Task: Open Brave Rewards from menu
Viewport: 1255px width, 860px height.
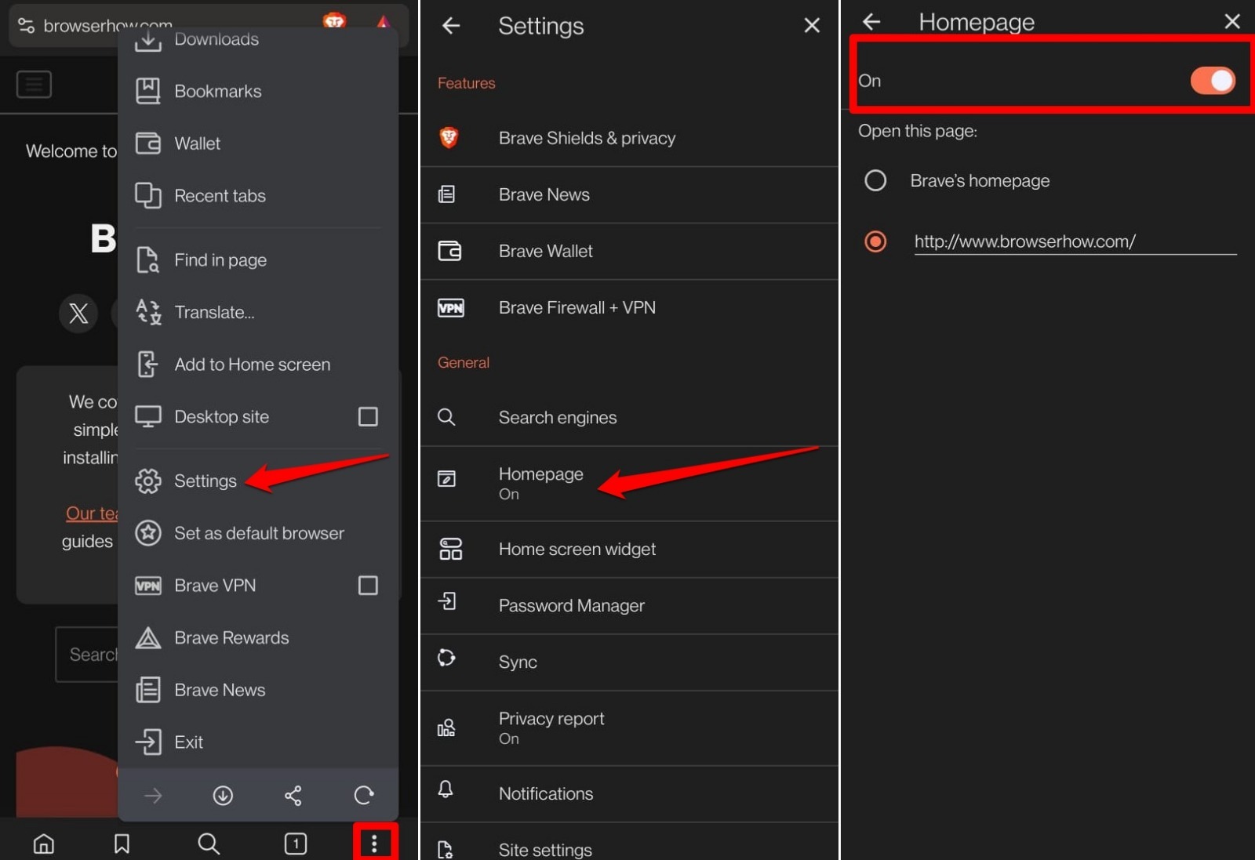Action: [257, 637]
